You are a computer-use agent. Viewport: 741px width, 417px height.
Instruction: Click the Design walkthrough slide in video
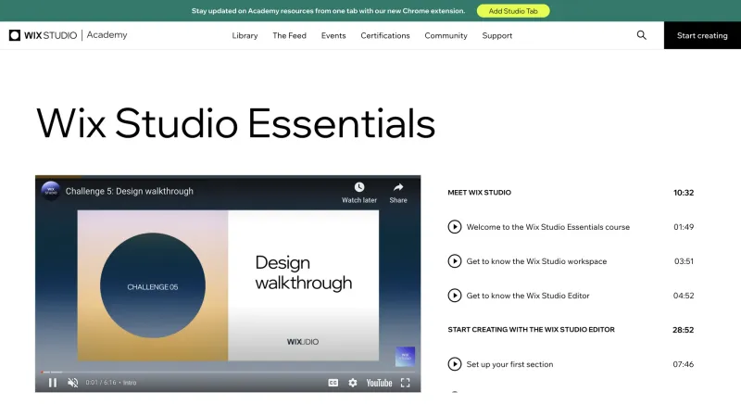coord(228,285)
